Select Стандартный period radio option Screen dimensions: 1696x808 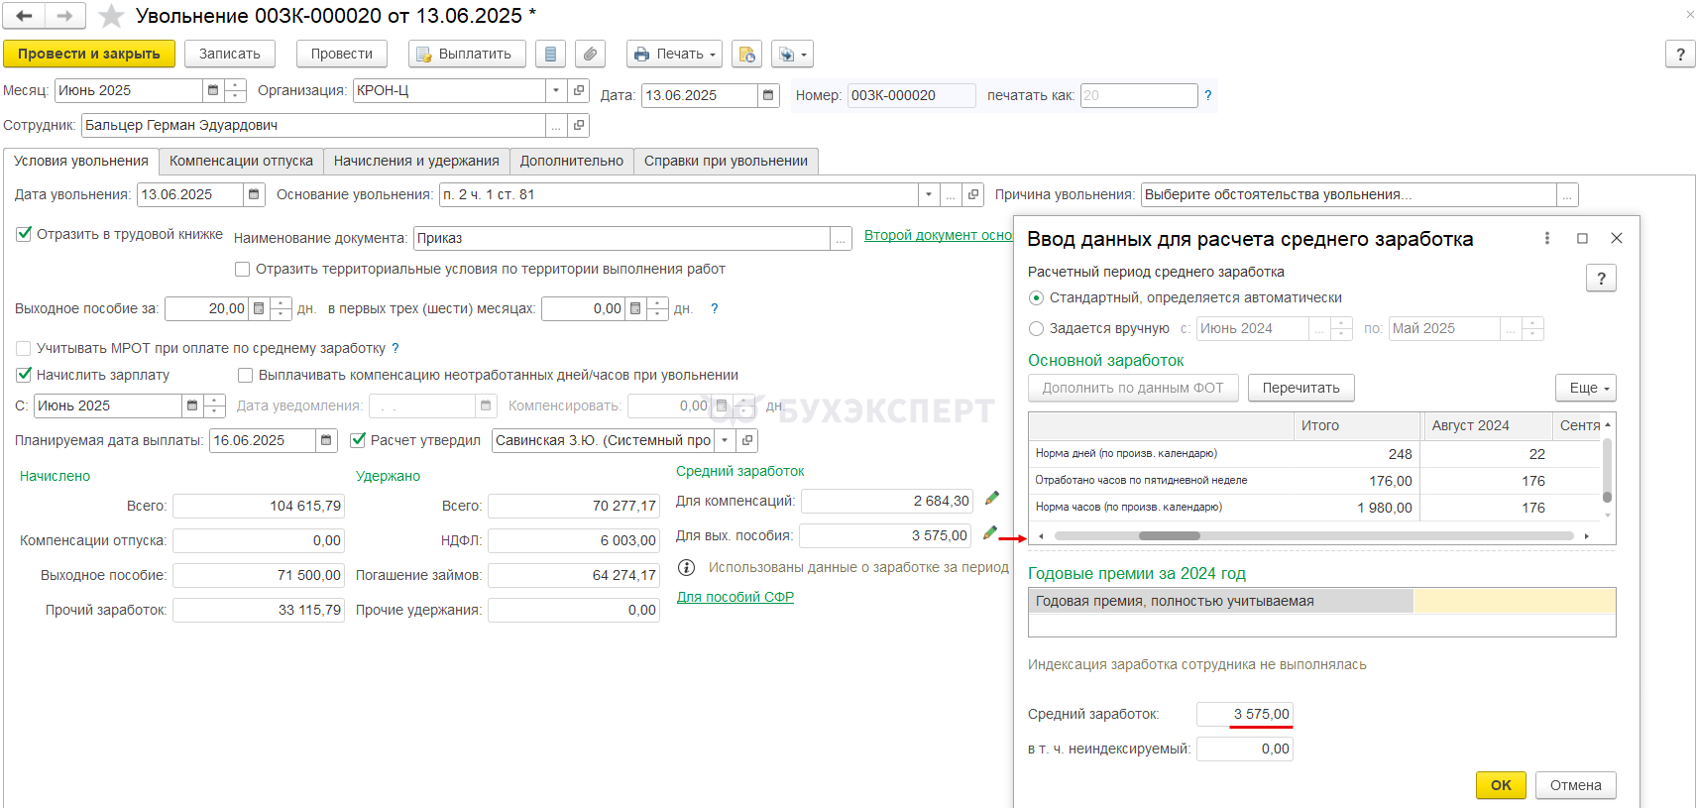pyautogui.click(x=1036, y=297)
